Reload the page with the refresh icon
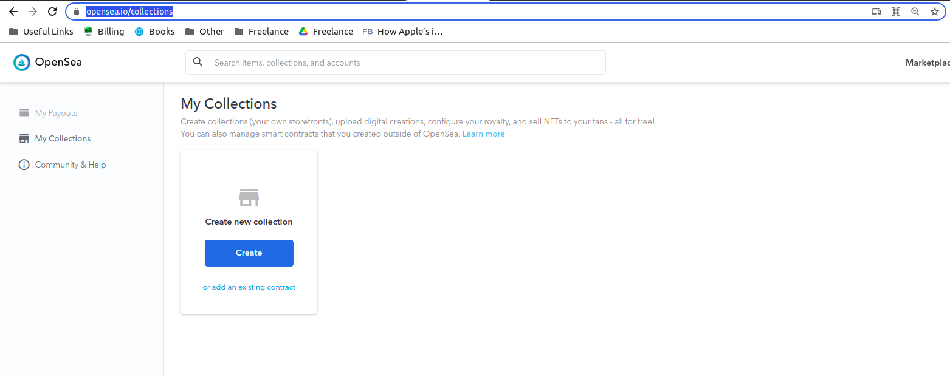Viewport: 950px width, 377px height. (x=52, y=12)
